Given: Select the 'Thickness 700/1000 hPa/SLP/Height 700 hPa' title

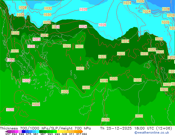Looking at the screenshot, I should (45, 128).
